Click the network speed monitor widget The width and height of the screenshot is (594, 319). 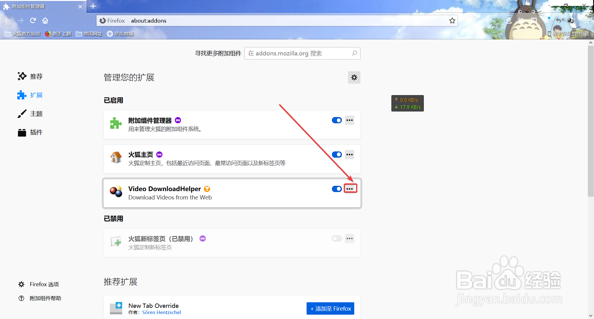407,103
